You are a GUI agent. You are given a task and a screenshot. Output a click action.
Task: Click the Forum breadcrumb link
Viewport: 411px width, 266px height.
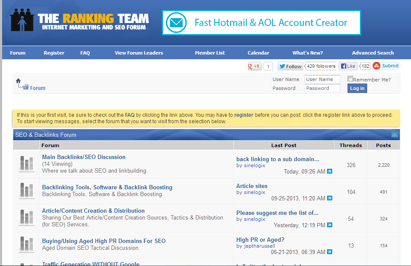pyautogui.click(x=38, y=88)
